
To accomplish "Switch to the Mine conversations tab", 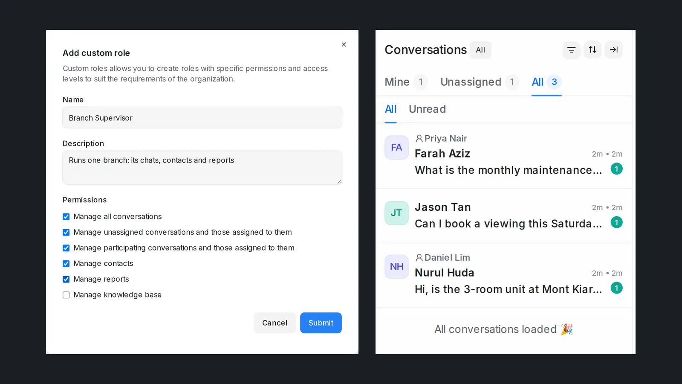I will point(406,82).
